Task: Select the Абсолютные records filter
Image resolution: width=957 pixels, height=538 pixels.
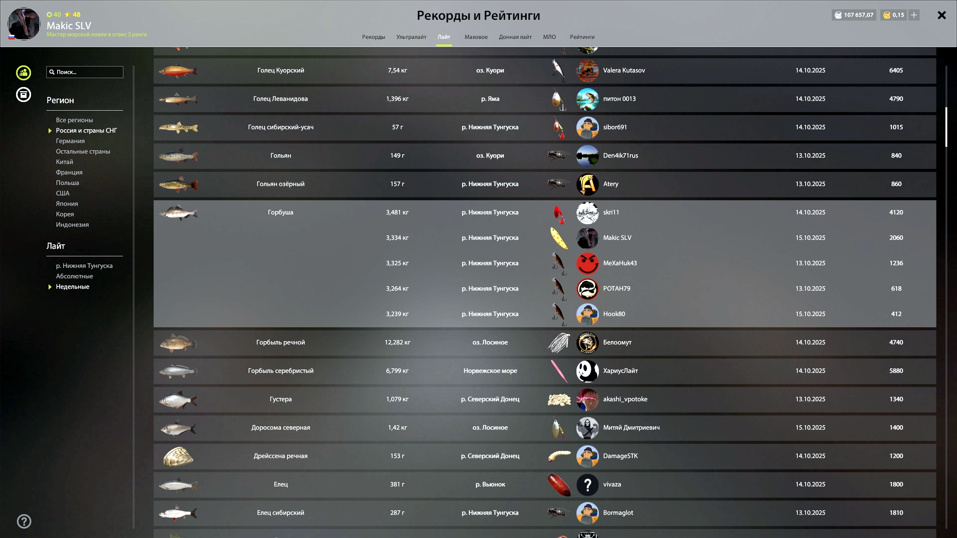Action: tap(74, 276)
